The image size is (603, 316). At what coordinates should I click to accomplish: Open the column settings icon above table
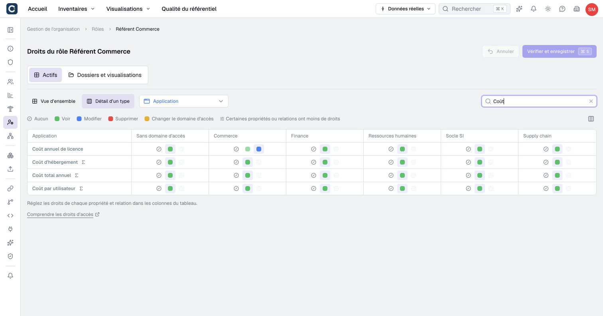pyautogui.click(x=591, y=119)
